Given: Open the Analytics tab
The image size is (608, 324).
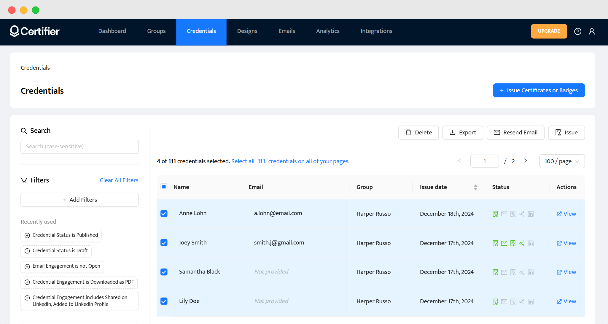Looking at the screenshot, I should coord(328,31).
